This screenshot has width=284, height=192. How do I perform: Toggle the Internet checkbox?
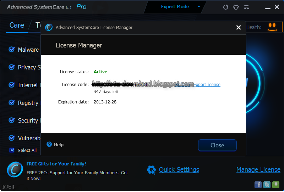tap(12, 85)
